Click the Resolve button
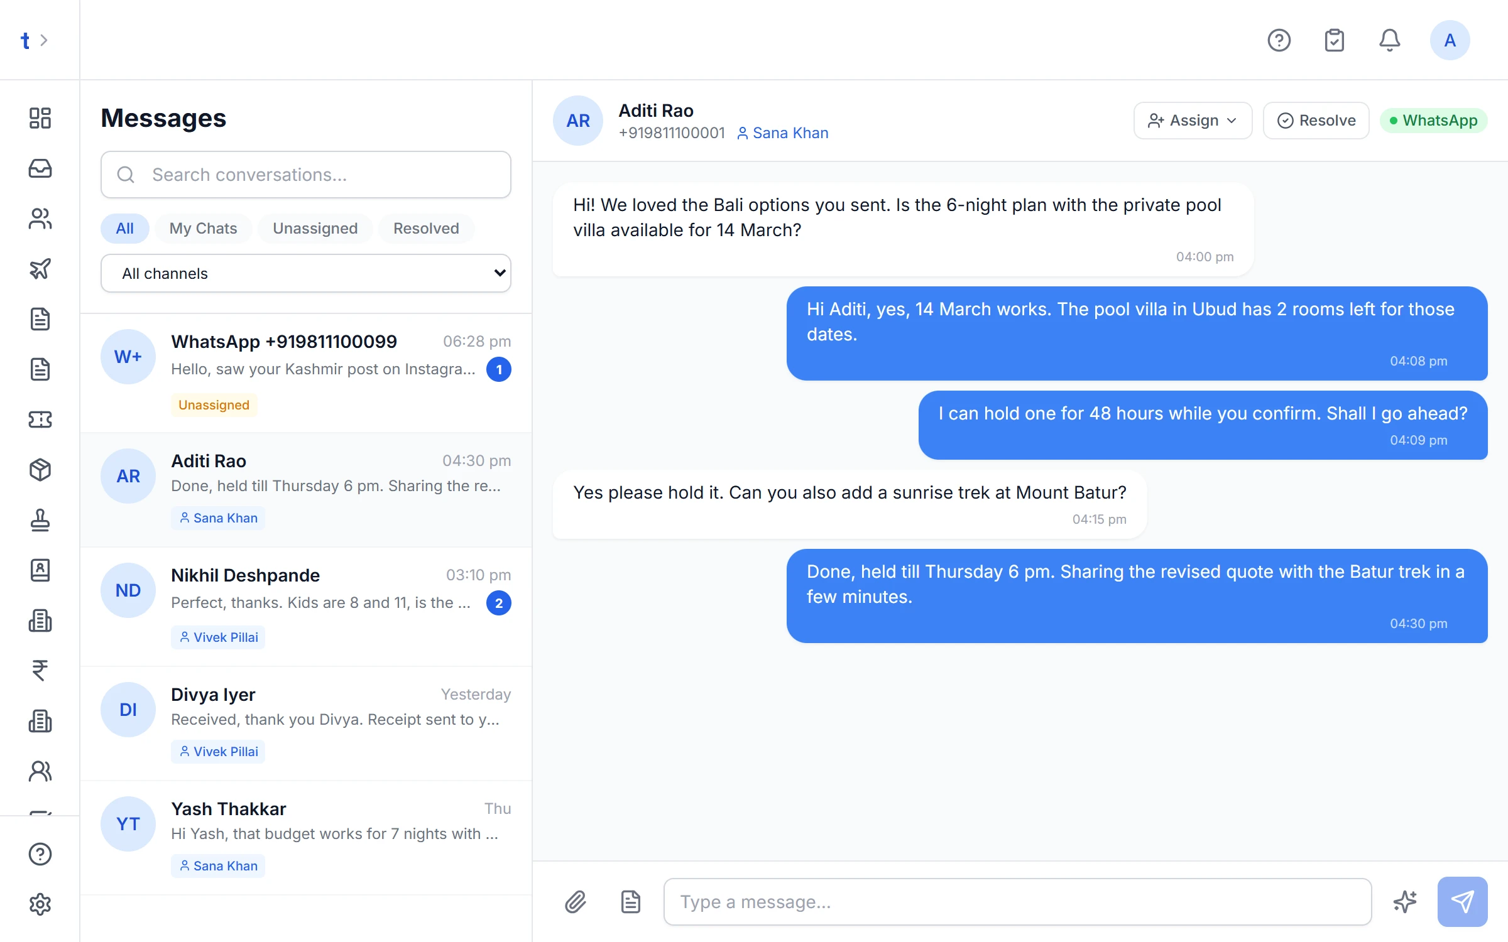The height and width of the screenshot is (942, 1508). point(1316,121)
